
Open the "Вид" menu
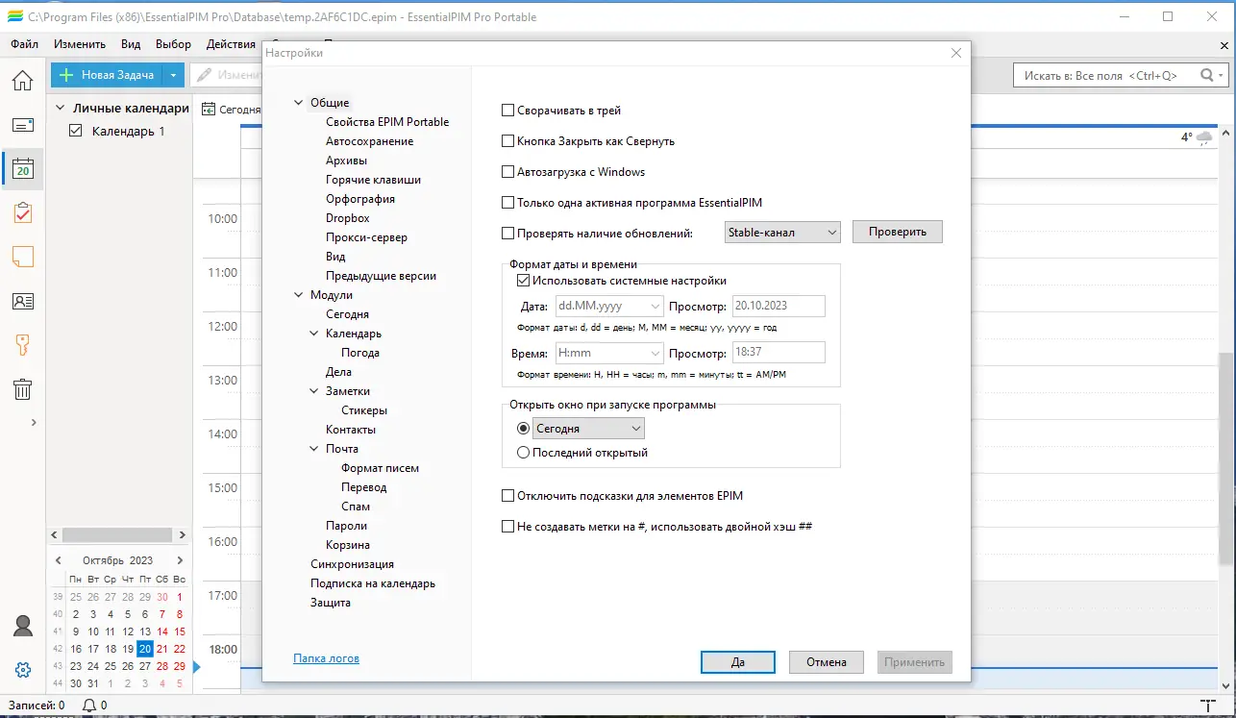point(131,44)
